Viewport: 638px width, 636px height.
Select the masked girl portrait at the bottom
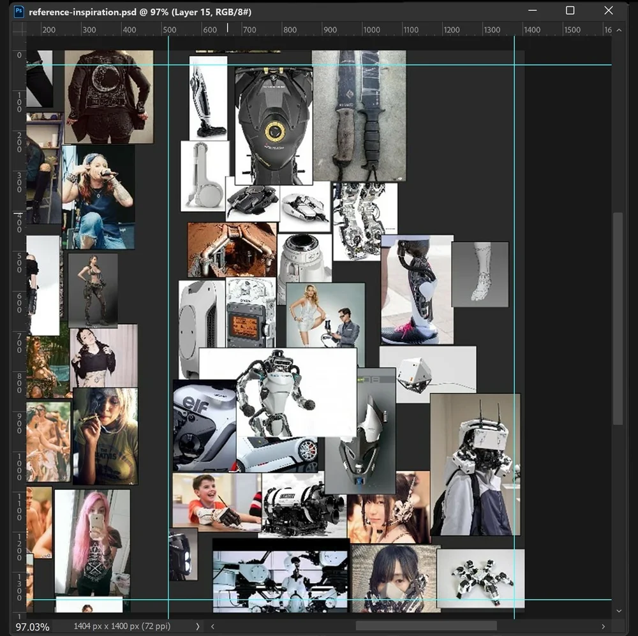pyautogui.click(x=396, y=579)
